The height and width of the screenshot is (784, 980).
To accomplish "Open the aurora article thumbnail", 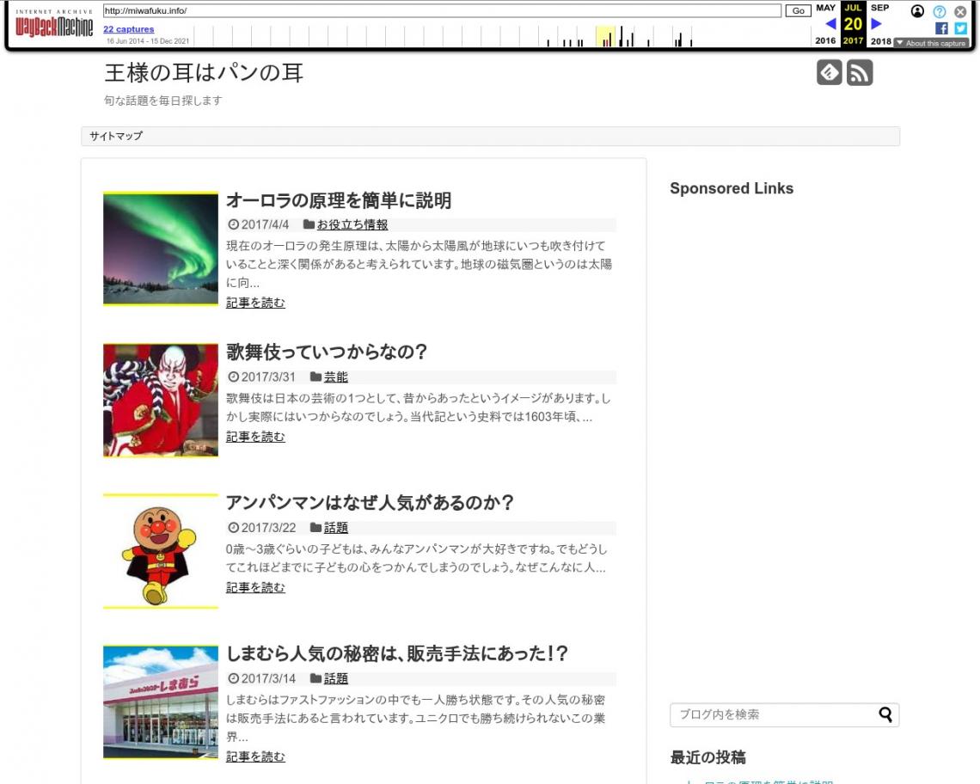I will pos(161,248).
